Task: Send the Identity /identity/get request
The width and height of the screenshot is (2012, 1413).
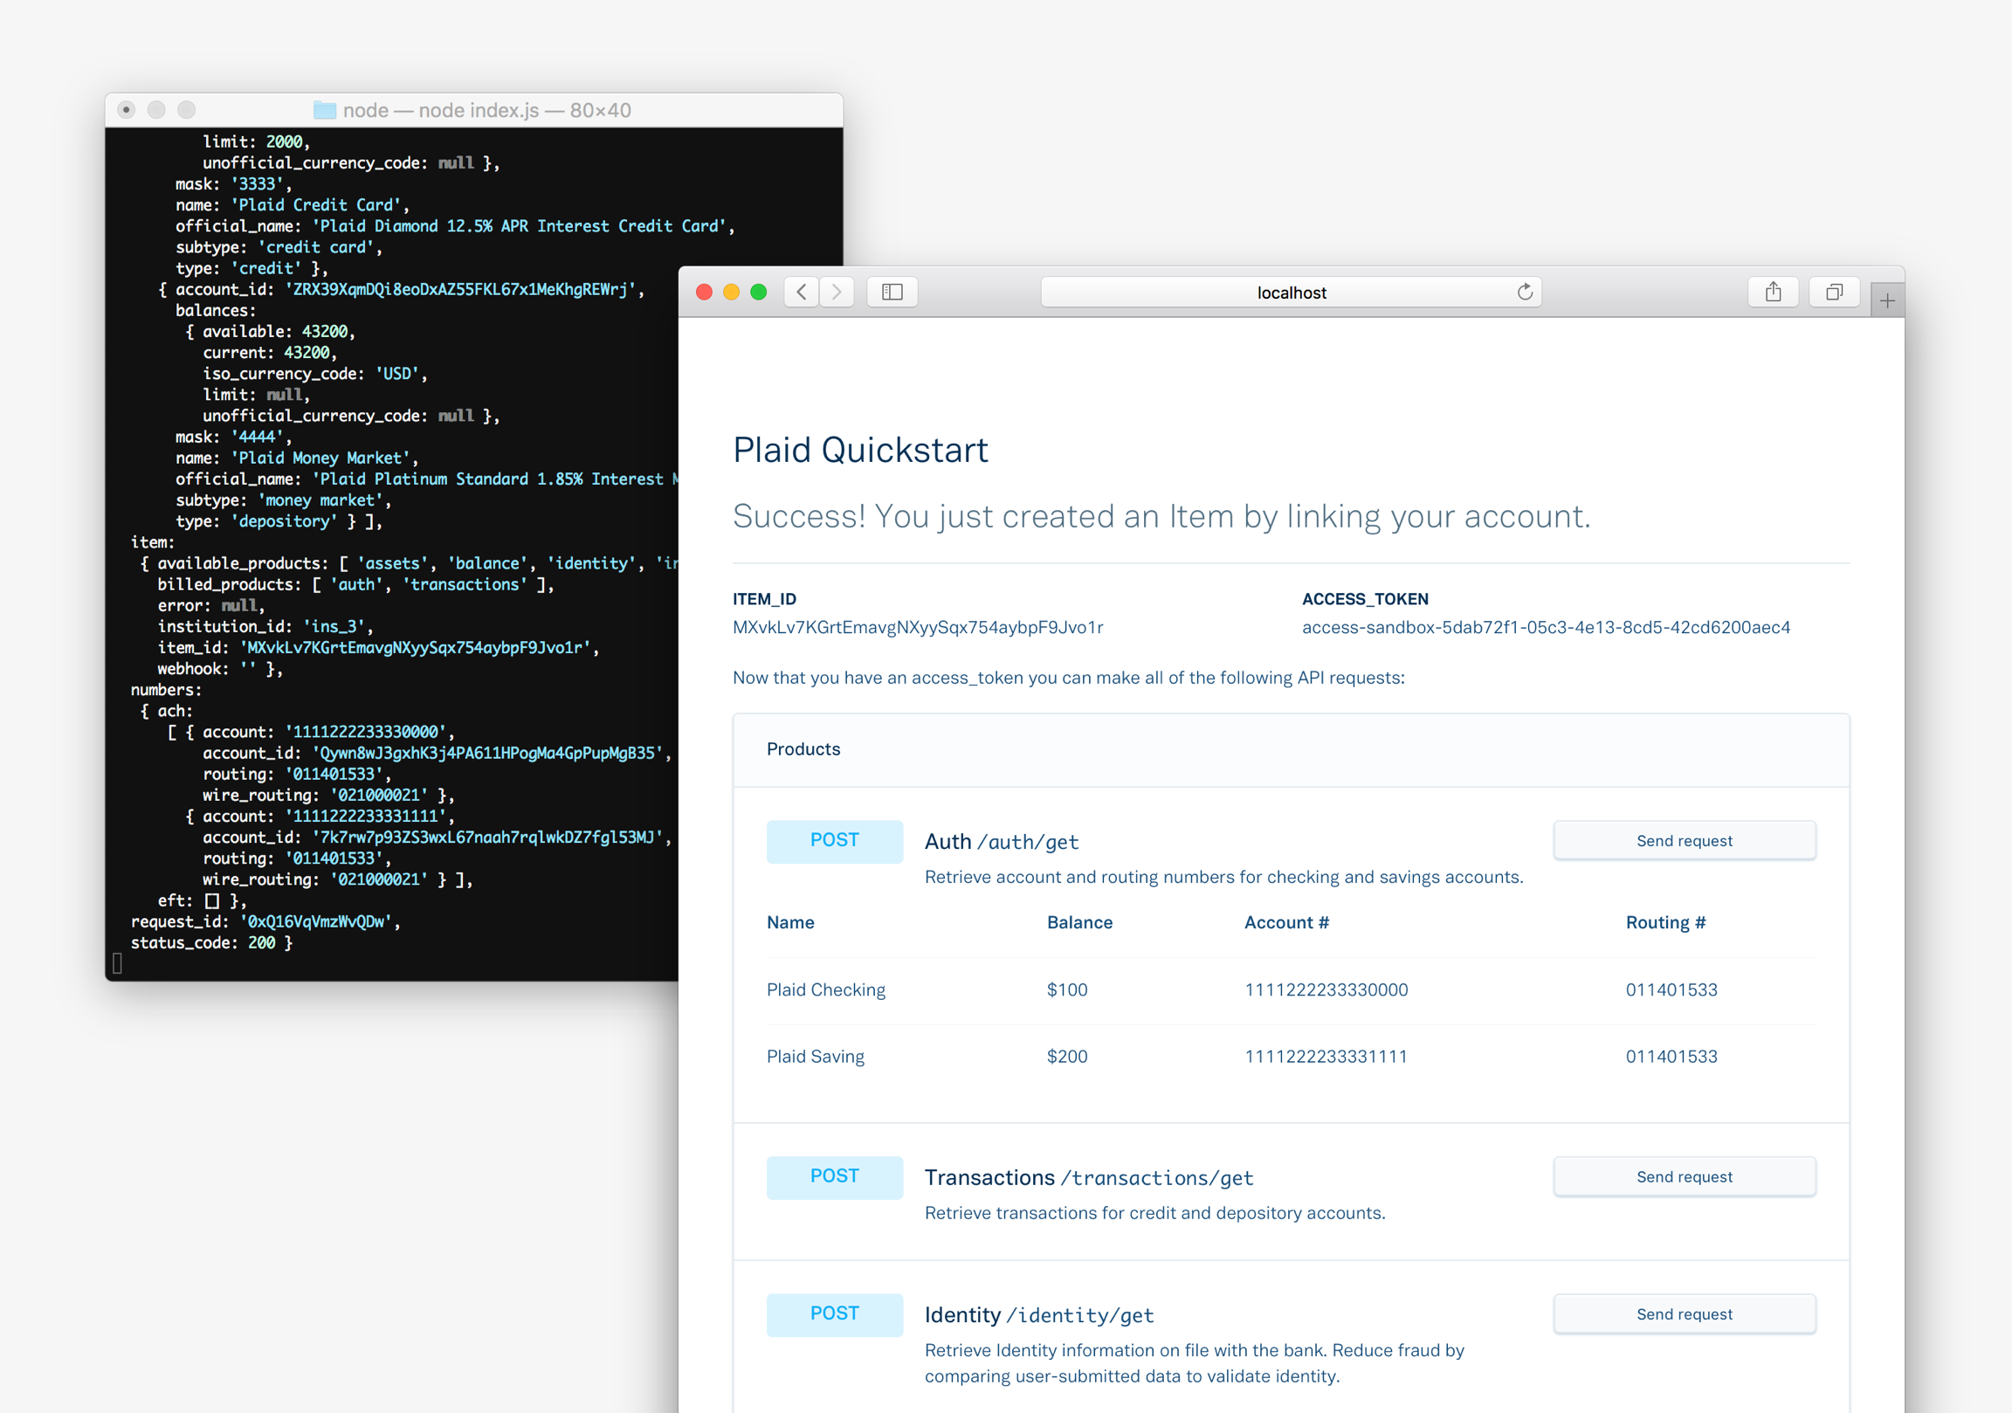Action: pos(1685,1314)
